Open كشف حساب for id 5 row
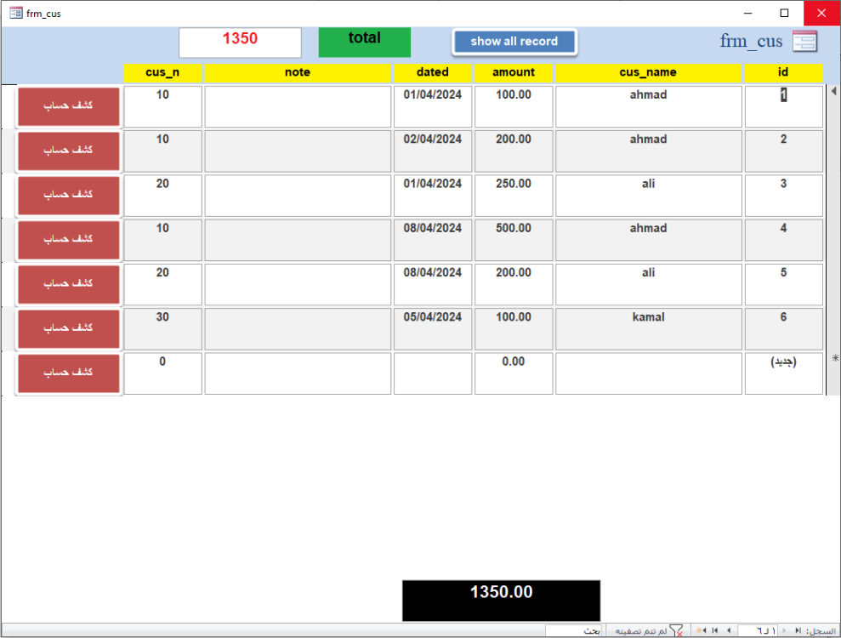Screen dimensions: 841x638 pos(69,284)
